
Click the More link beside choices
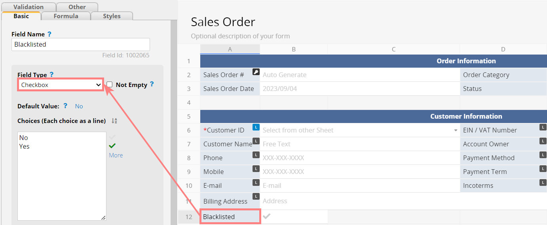pyautogui.click(x=116, y=155)
